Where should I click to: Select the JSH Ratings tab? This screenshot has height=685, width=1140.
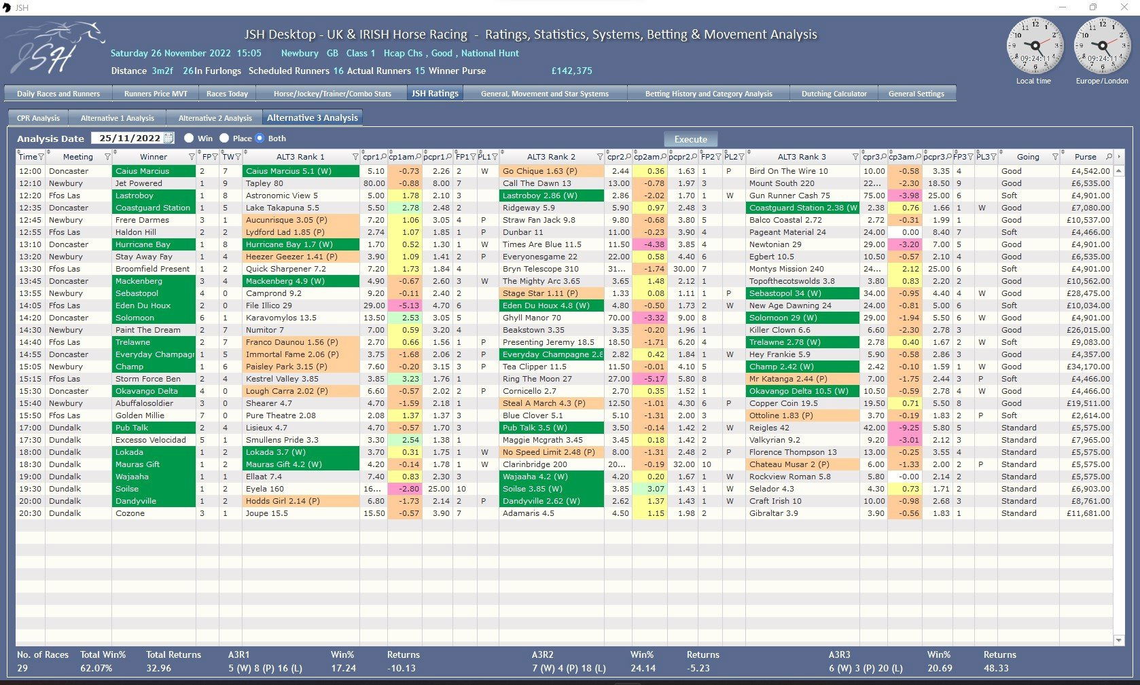[435, 94]
